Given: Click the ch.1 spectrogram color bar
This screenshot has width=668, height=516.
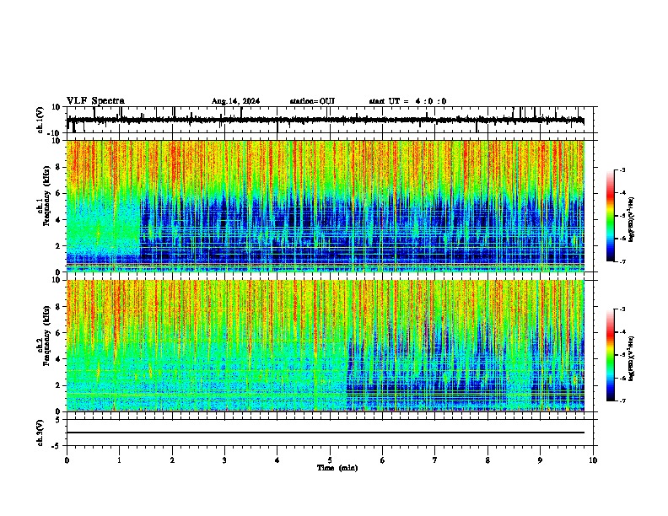Looking at the screenshot, I should point(611,216).
